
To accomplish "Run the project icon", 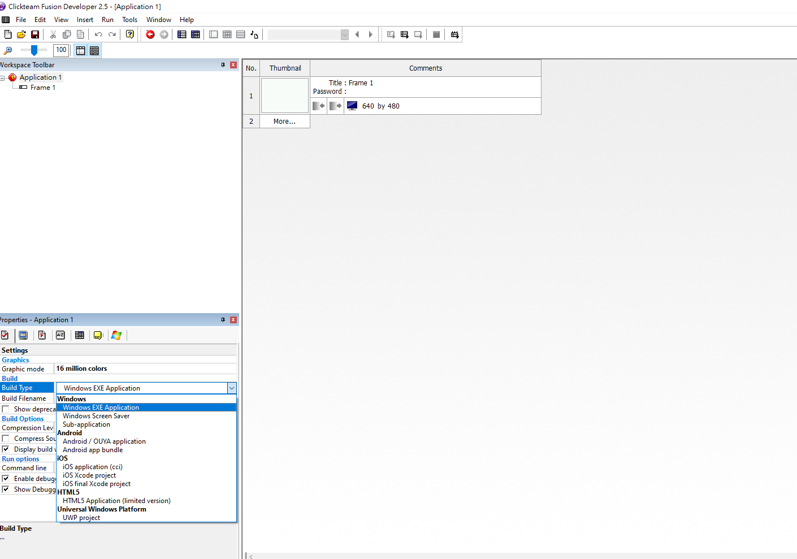I will 391,34.
